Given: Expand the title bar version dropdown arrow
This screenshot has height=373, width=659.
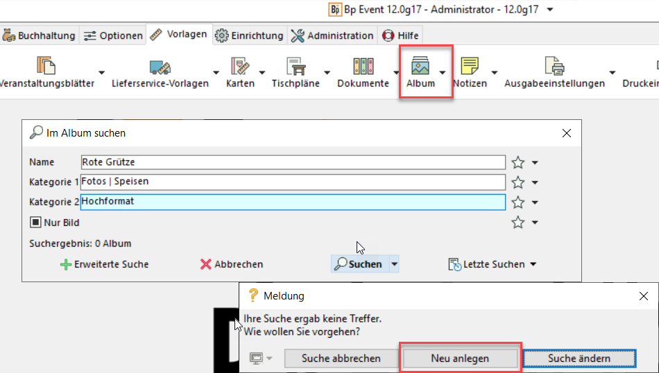Looking at the screenshot, I should click(550, 10).
